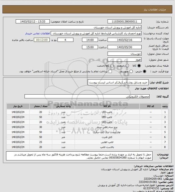175x192 pixels.
Task: Click the postal code 6133743151
Action: [x=151, y=188]
